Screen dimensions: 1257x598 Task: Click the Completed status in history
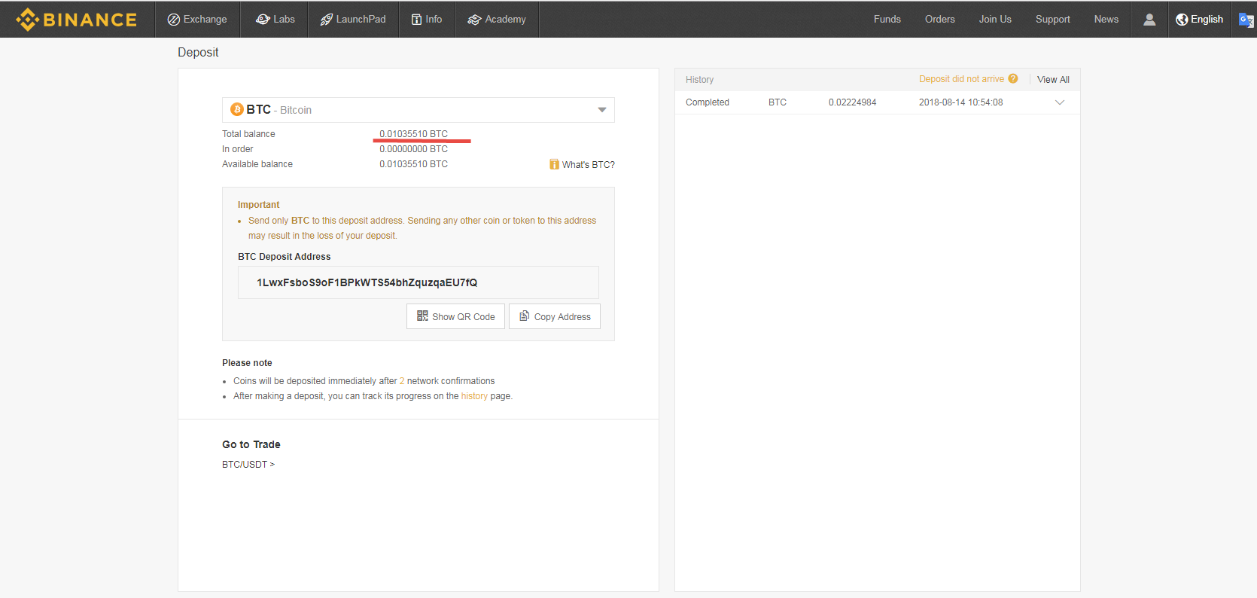(708, 102)
